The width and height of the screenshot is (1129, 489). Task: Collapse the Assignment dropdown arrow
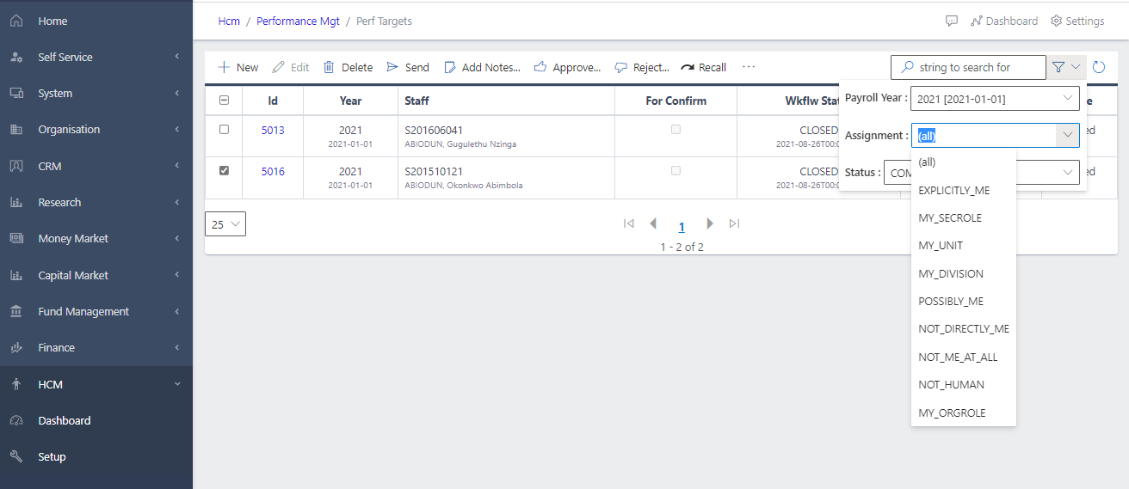[x=1067, y=135]
